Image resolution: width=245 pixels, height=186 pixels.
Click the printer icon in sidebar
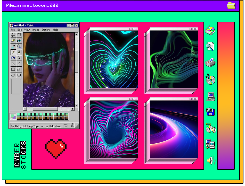coord(210,63)
